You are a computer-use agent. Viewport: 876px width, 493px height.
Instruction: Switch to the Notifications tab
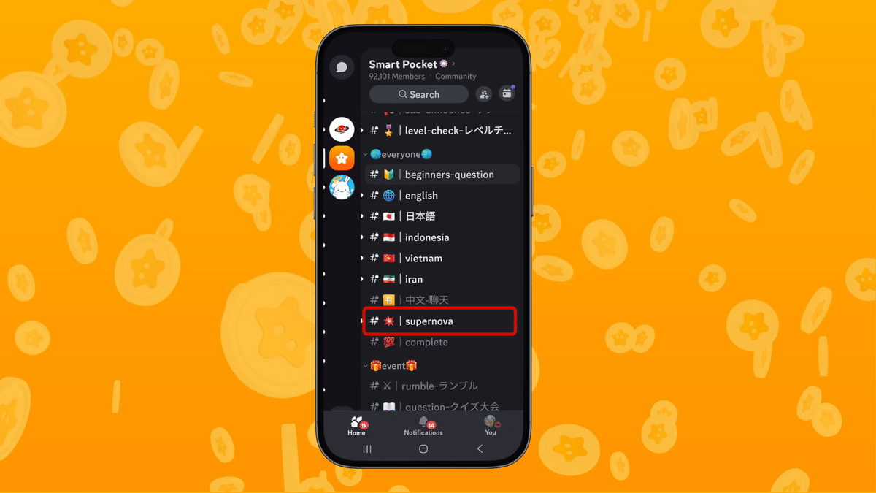(423, 426)
